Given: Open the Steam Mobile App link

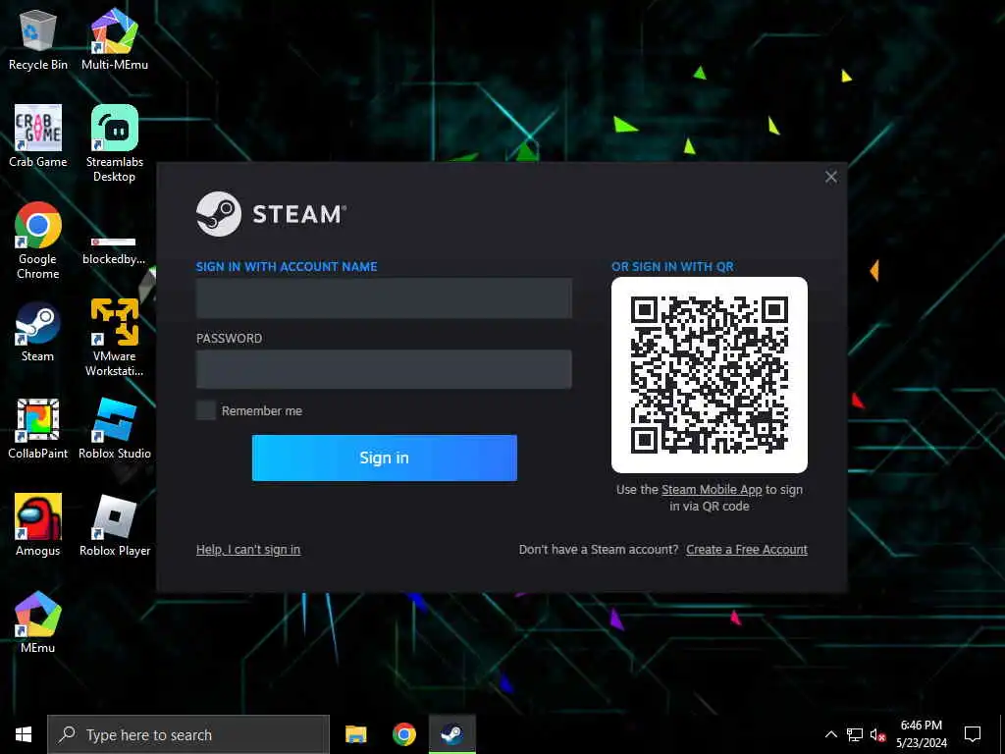Looking at the screenshot, I should tap(712, 490).
